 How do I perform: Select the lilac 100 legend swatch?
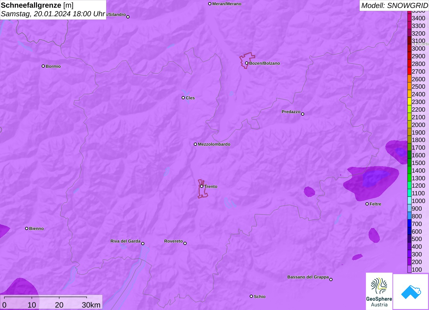(x=409, y=269)
